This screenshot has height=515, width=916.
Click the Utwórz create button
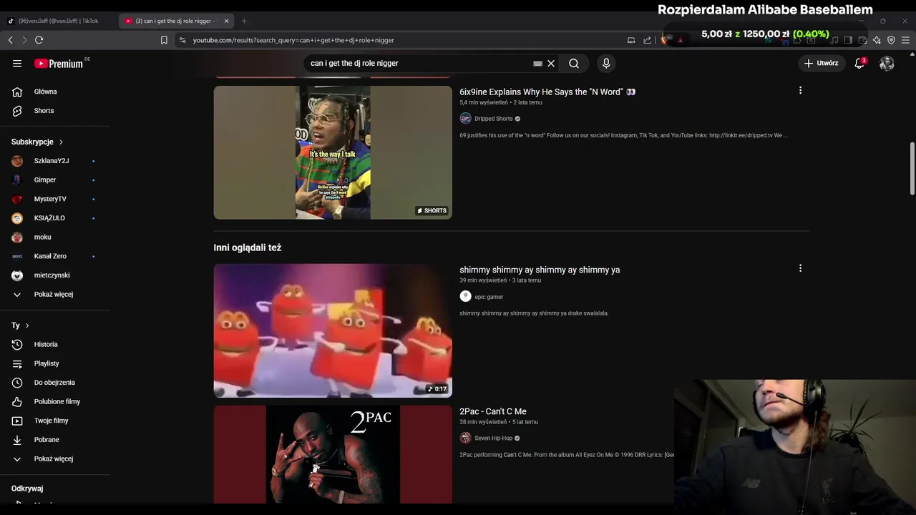click(821, 64)
